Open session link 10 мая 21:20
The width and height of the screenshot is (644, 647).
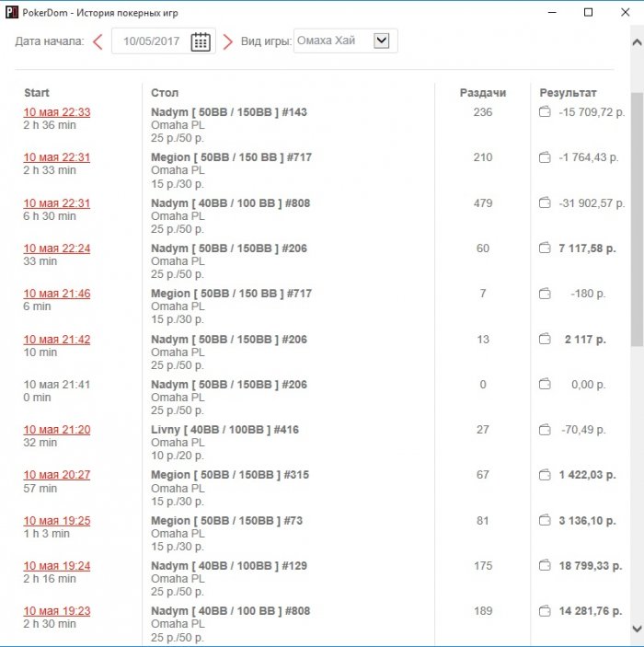point(57,430)
